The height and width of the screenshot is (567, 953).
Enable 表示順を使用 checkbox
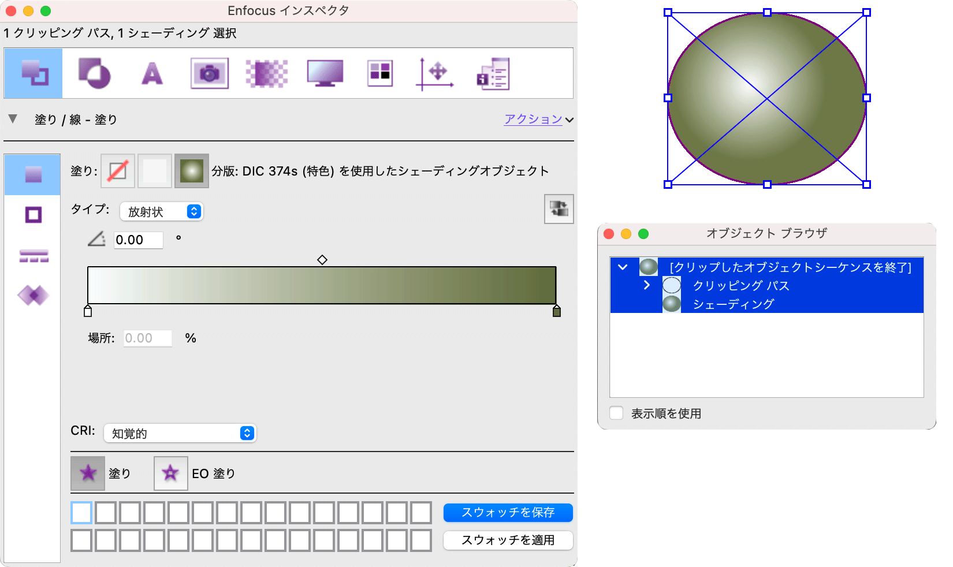click(x=616, y=413)
